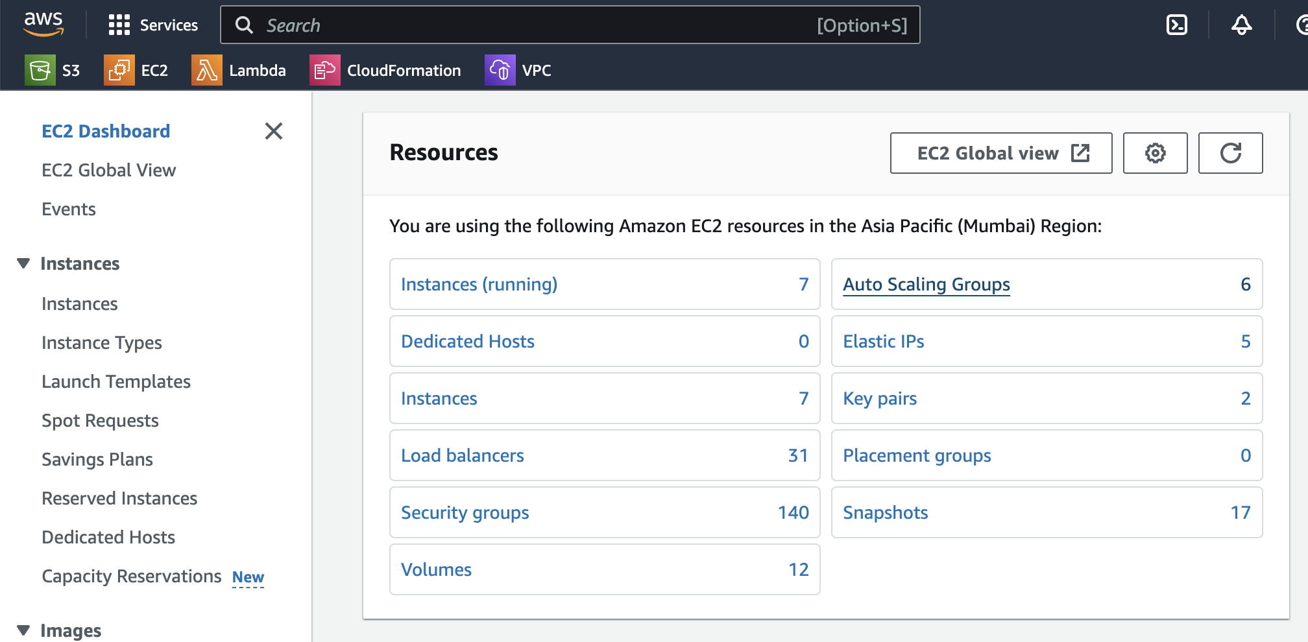Select Launch Templates in sidebar
The width and height of the screenshot is (1308, 642).
[116, 381]
